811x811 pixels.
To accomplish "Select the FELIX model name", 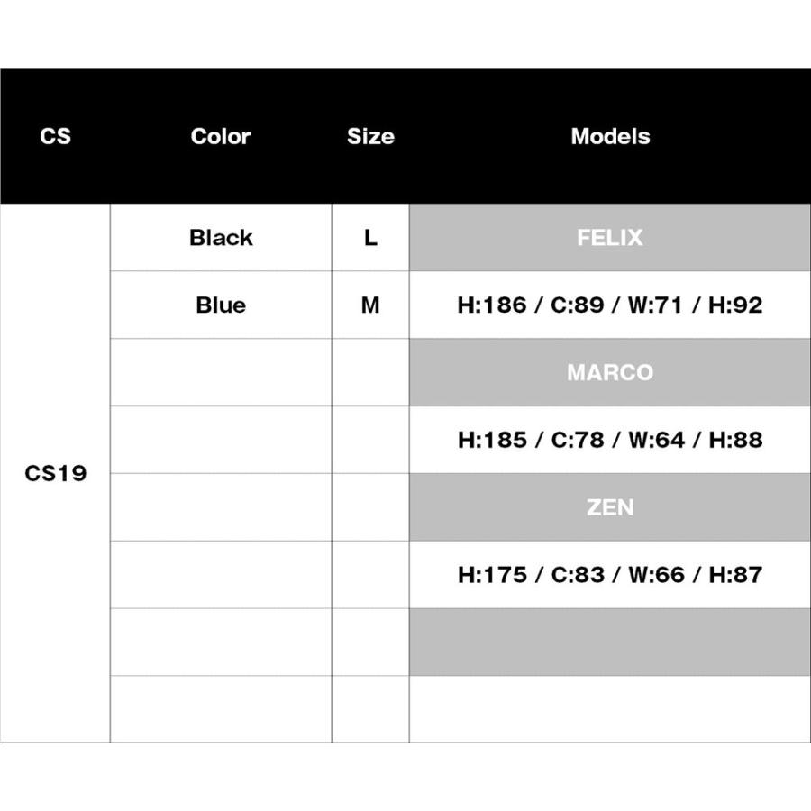I will 610,238.
